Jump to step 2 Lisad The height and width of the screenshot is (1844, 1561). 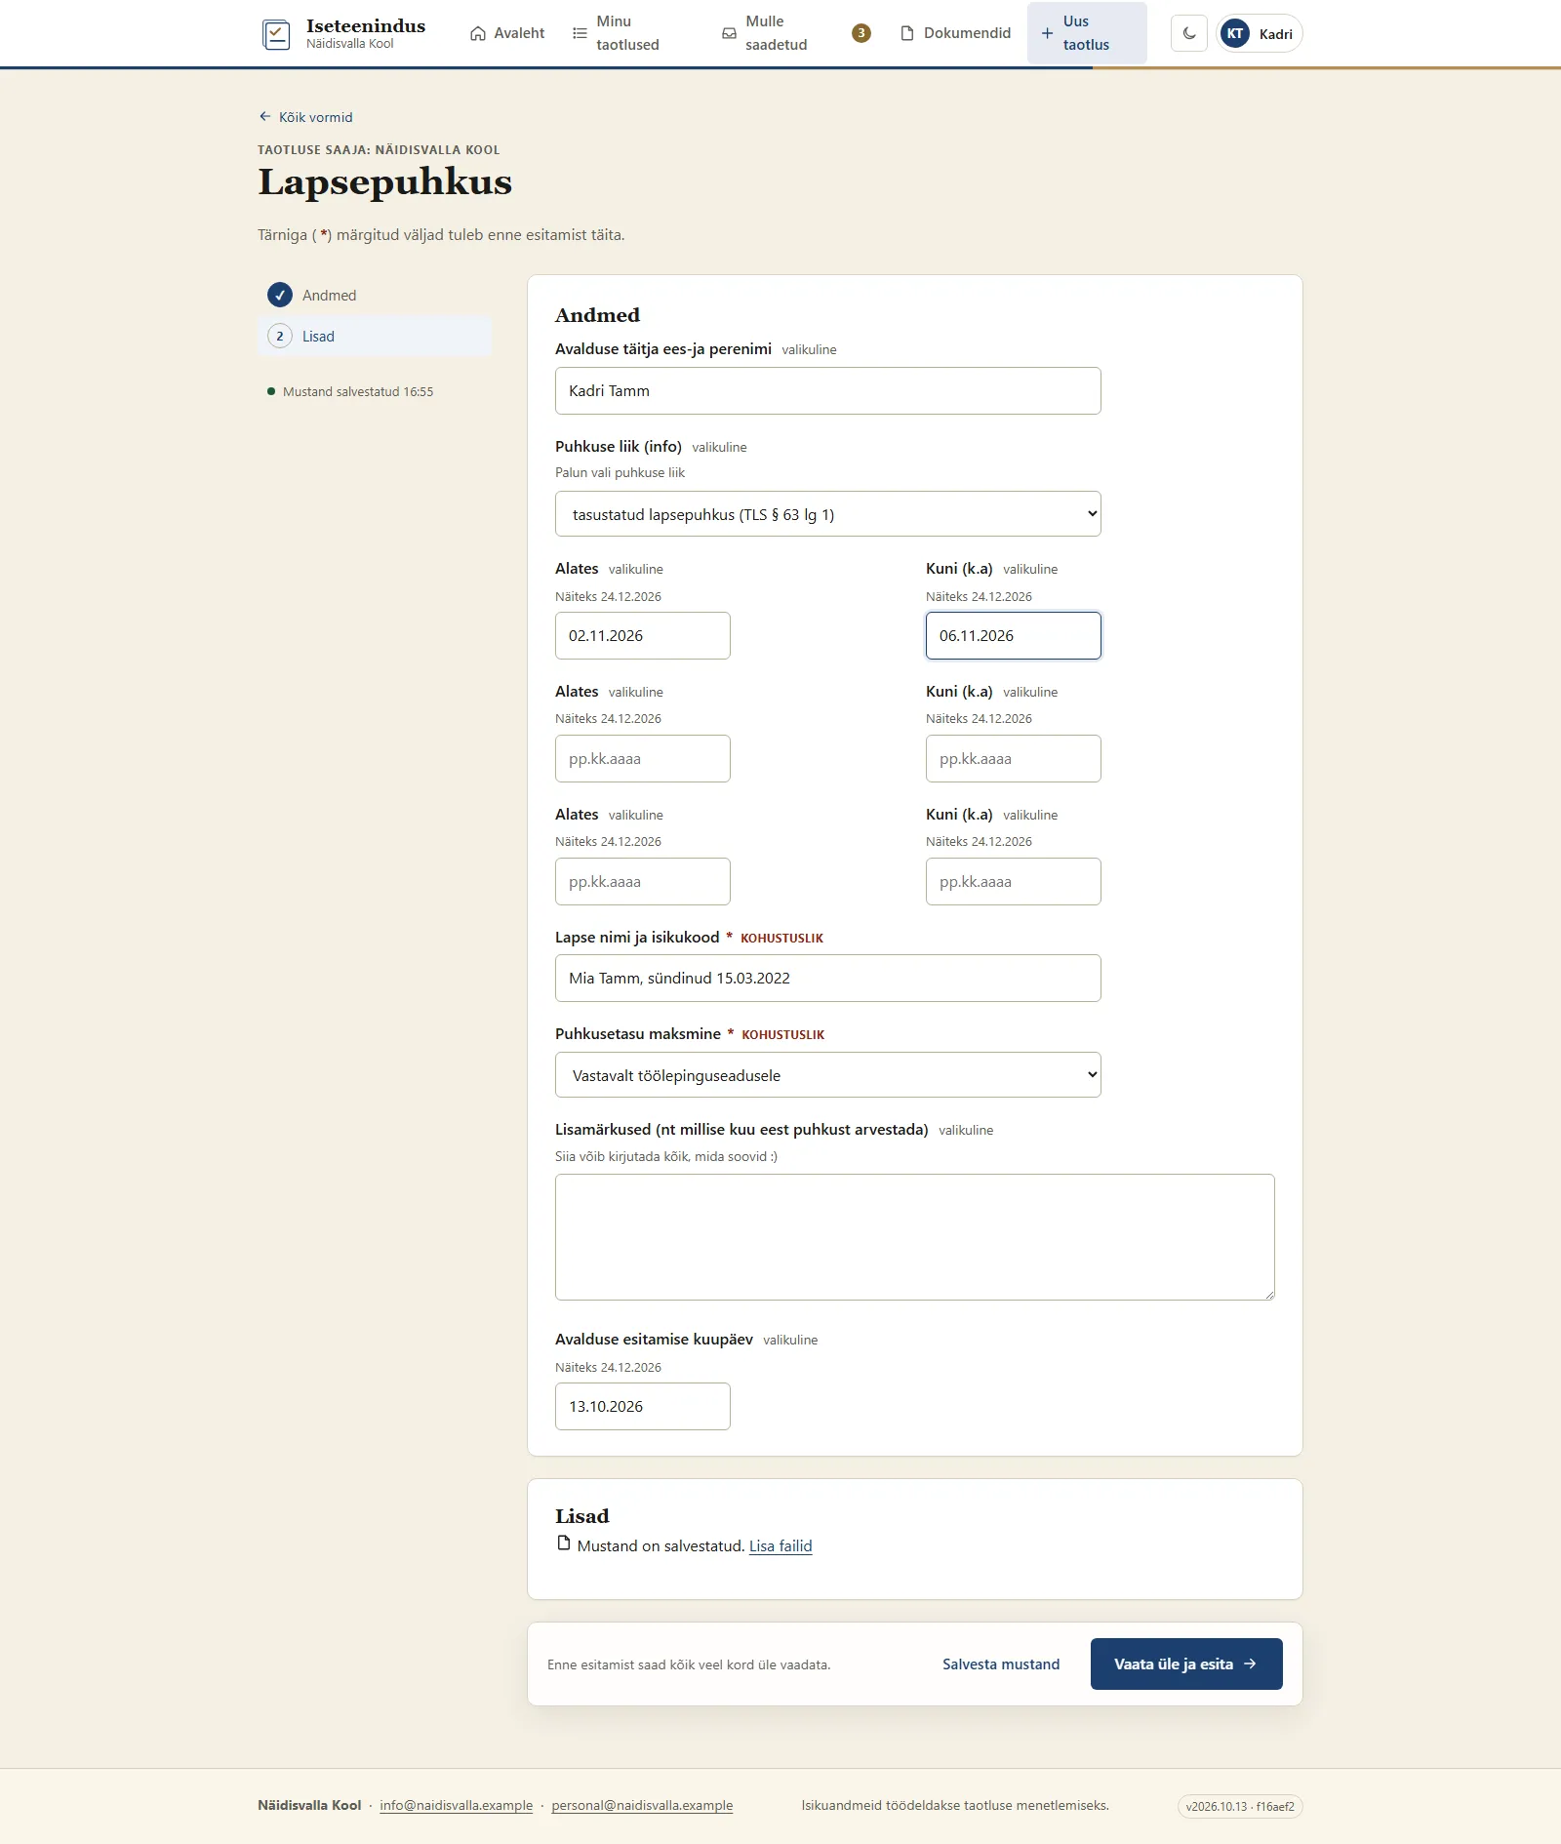tap(375, 336)
